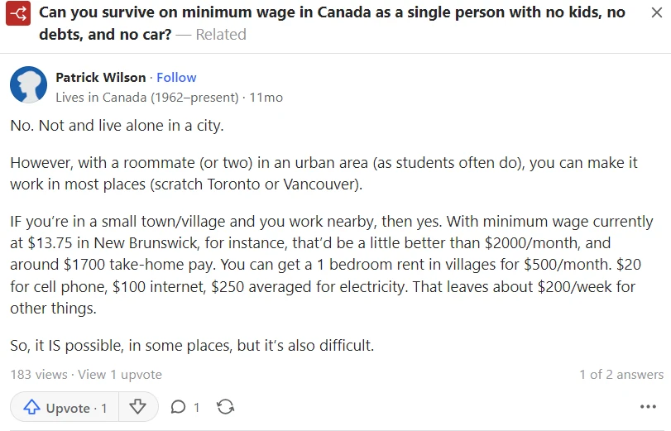Toggle the Upvote button on this answer
Screen dimensions: 671x431
[65, 407]
